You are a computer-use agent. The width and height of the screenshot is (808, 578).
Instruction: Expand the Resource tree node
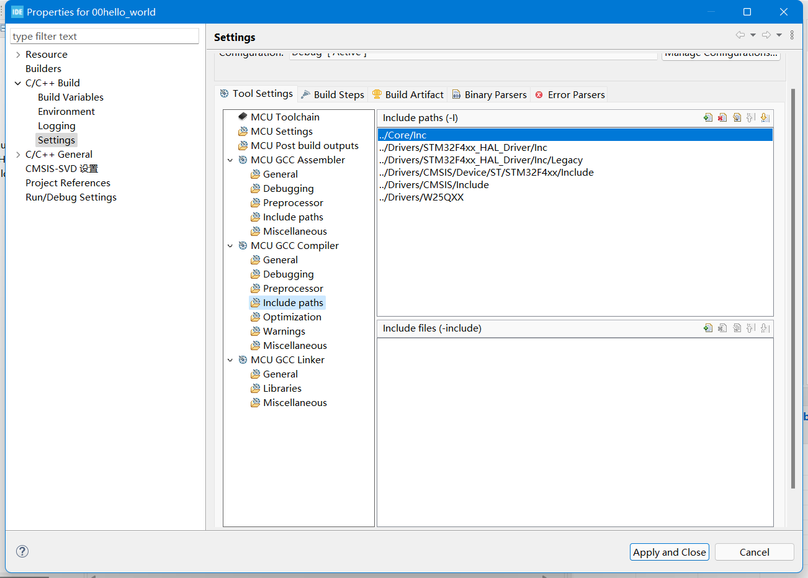[18, 55]
